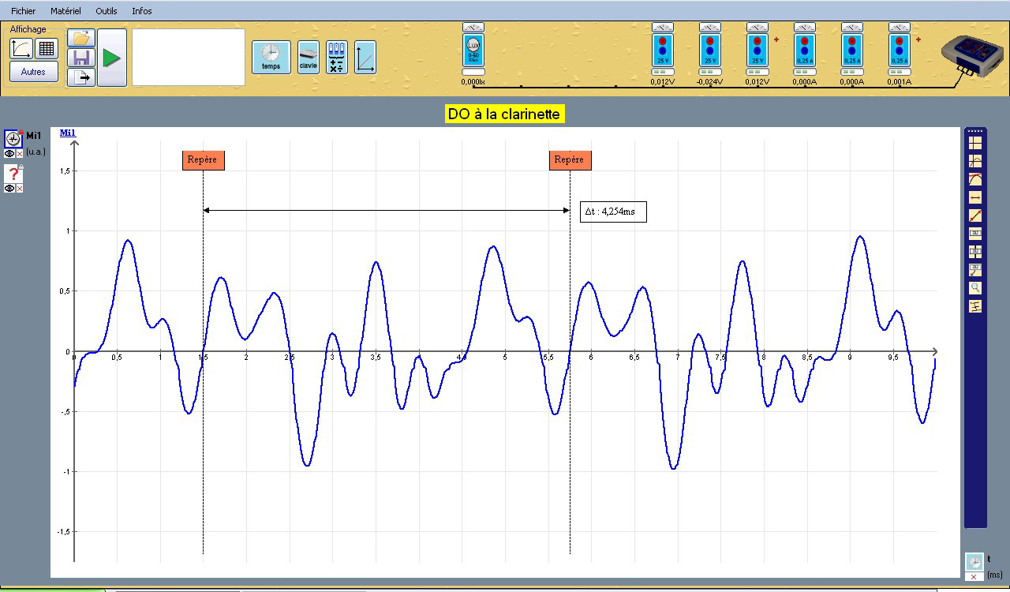Select the magnifier zoom tool

pyautogui.click(x=975, y=288)
